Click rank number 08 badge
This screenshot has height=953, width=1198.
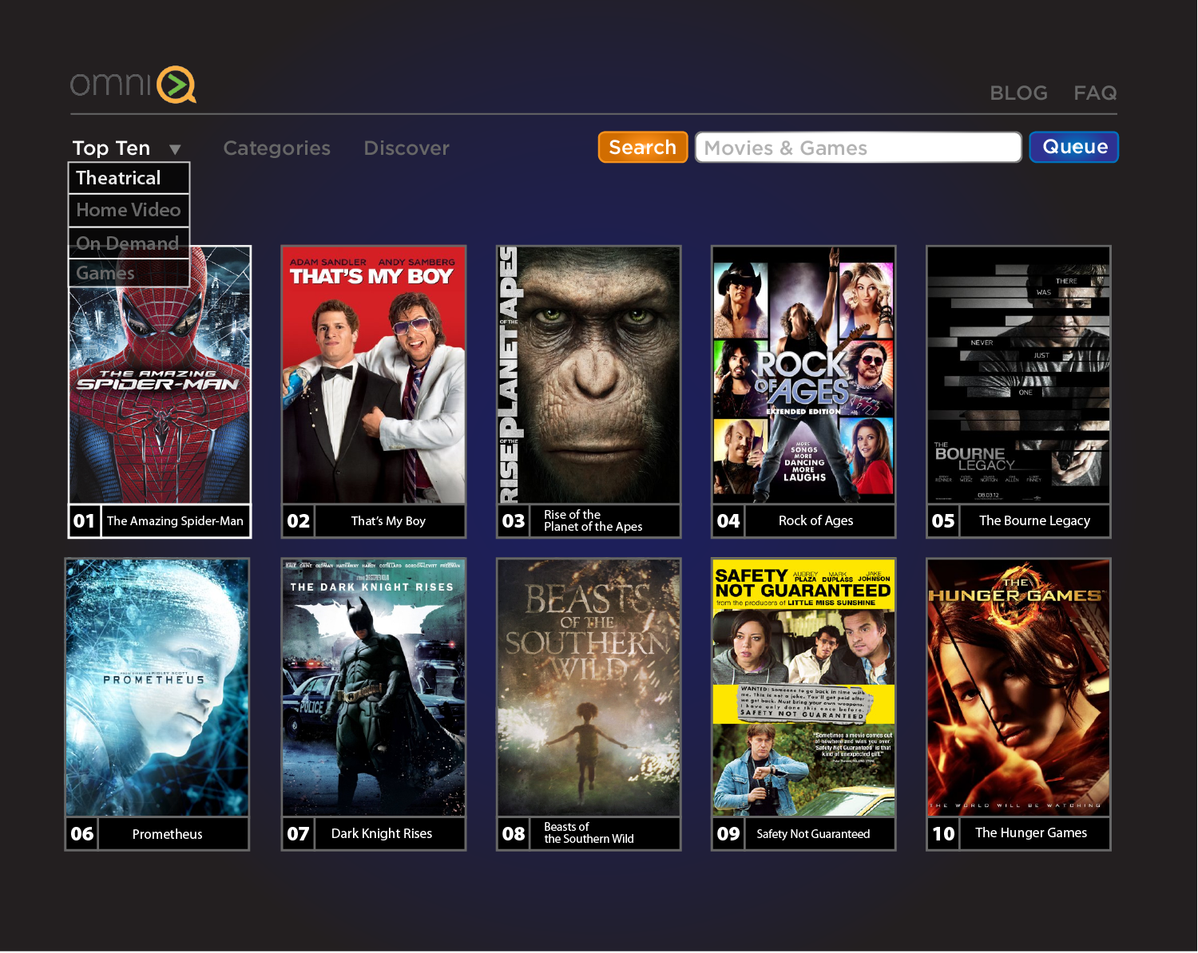(514, 834)
